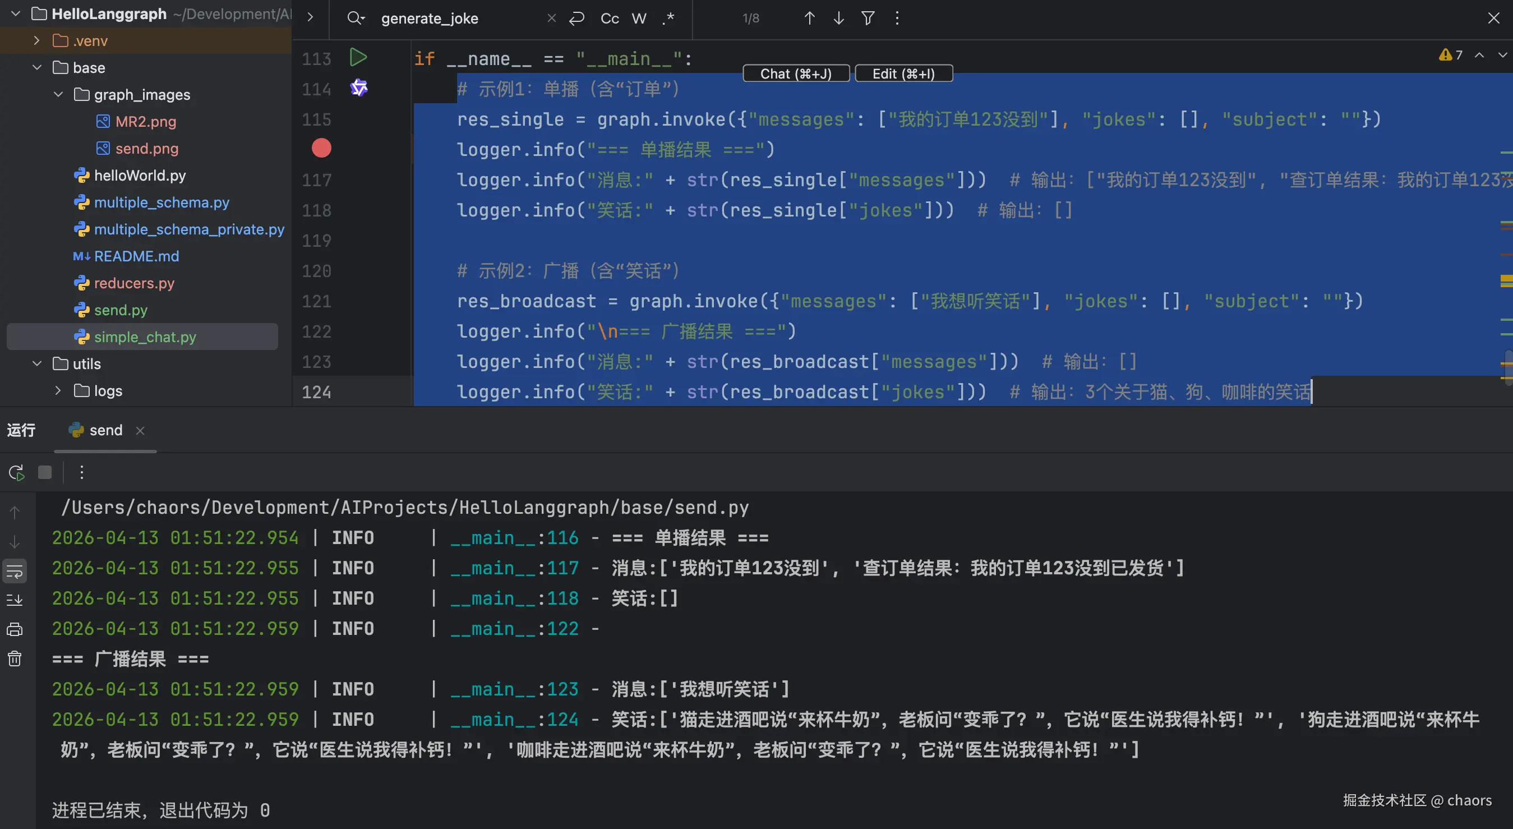Rerun the send run configuration
The image size is (1513, 829).
tap(16, 472)
